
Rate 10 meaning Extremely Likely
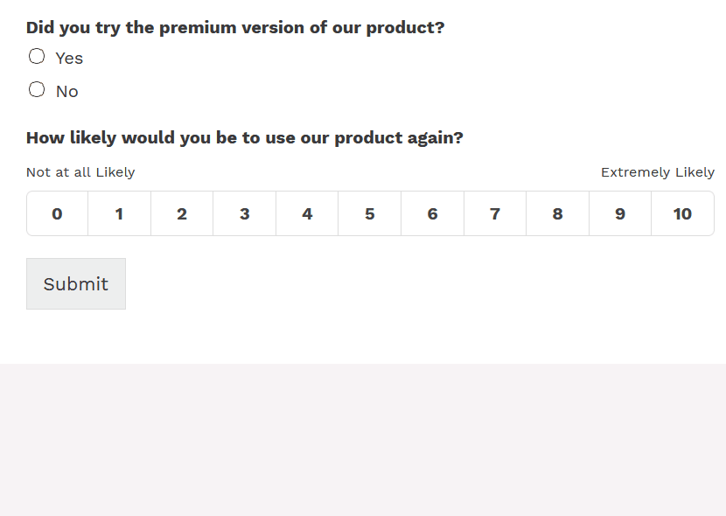[682, 213]
